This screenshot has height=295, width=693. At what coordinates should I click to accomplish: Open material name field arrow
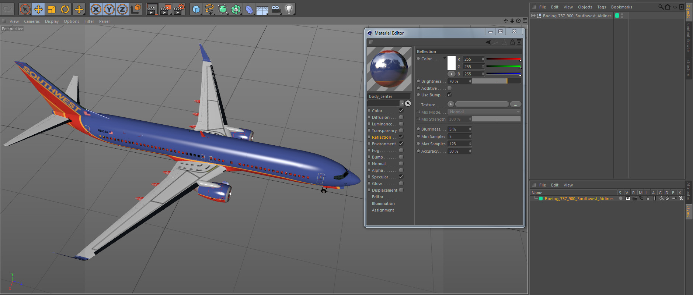(402, 103)
